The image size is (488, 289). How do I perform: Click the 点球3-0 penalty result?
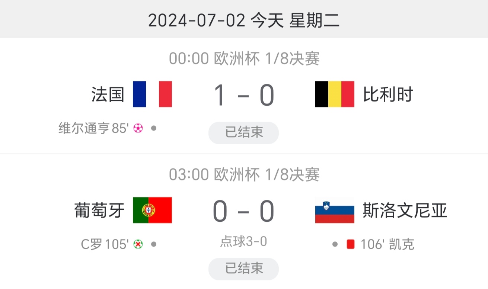tap(244, 242)
